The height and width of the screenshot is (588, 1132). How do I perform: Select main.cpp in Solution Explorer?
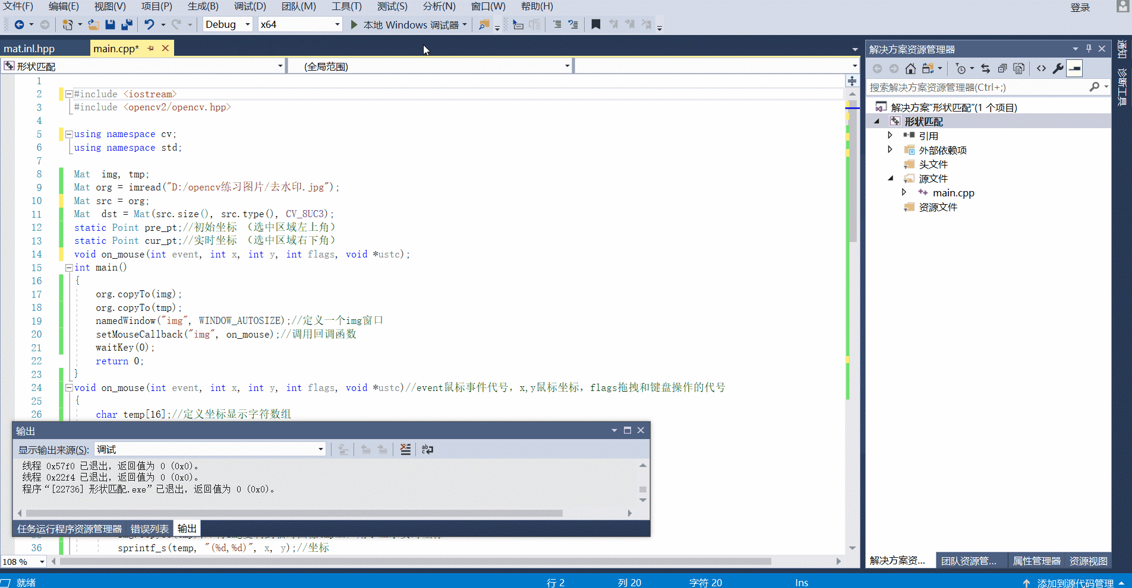click(953, 193)
